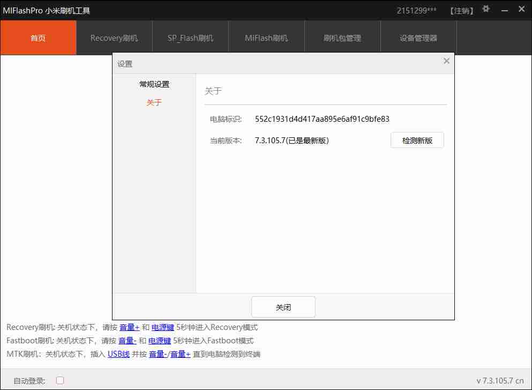The width and height of the screenshot is (532, 390).
Task: Select 关于 in settings sidebar
Action: pos(154,102)
